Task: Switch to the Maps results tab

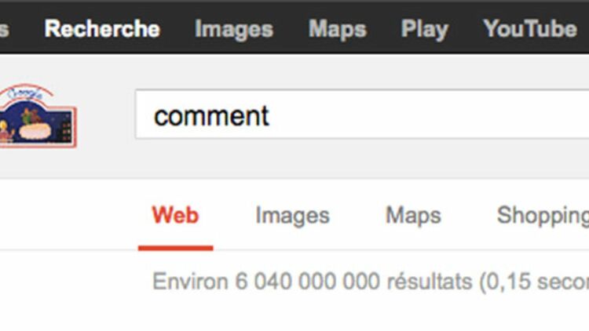Action: pos(413,216)
